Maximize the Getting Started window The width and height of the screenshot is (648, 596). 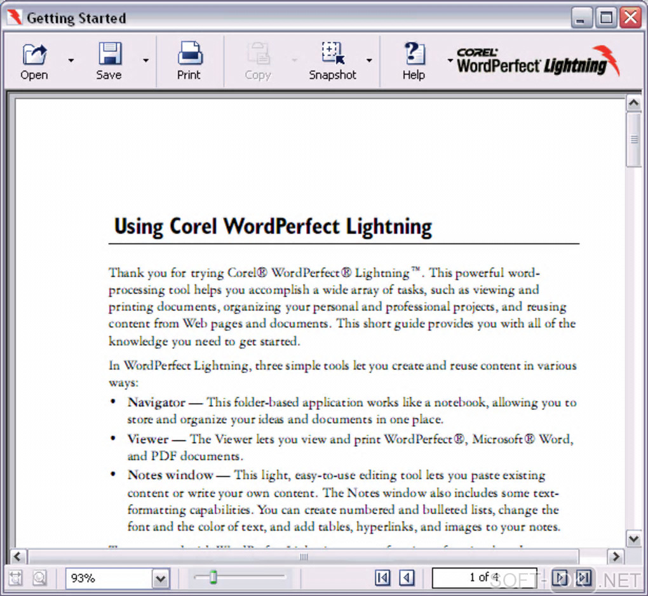[x=606, y=18]
